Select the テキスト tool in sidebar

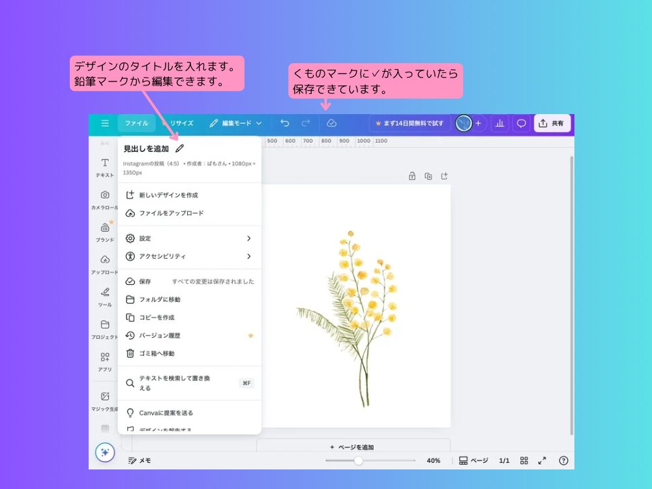(104, 167)
